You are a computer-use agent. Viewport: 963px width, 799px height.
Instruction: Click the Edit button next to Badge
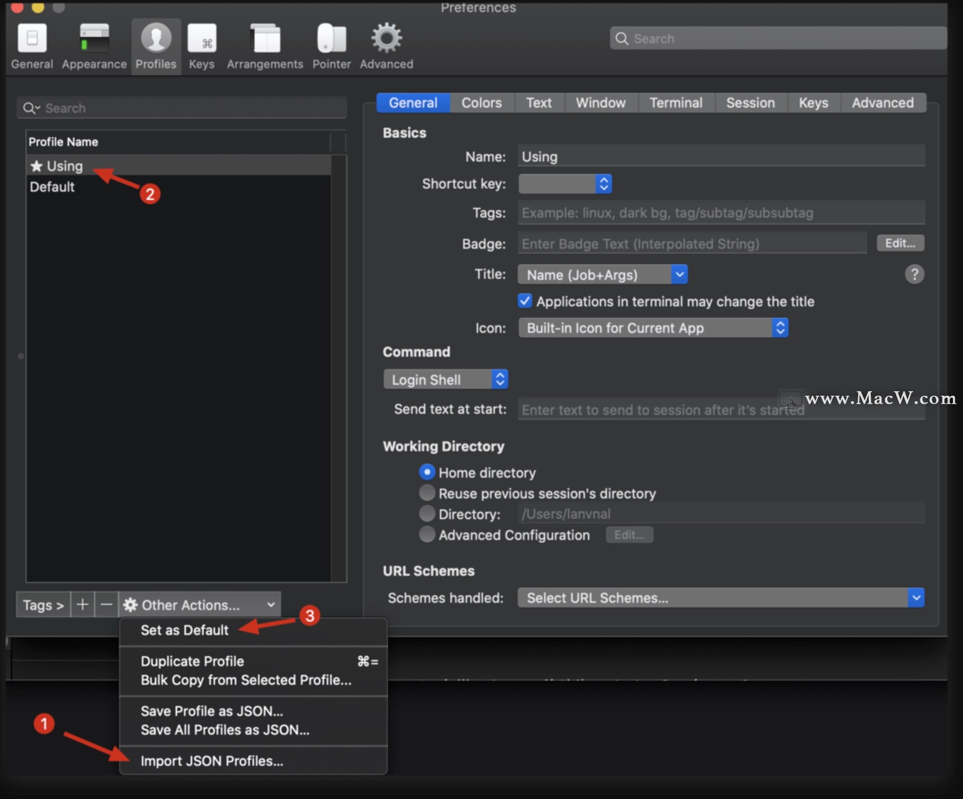[x=900, y=243]
